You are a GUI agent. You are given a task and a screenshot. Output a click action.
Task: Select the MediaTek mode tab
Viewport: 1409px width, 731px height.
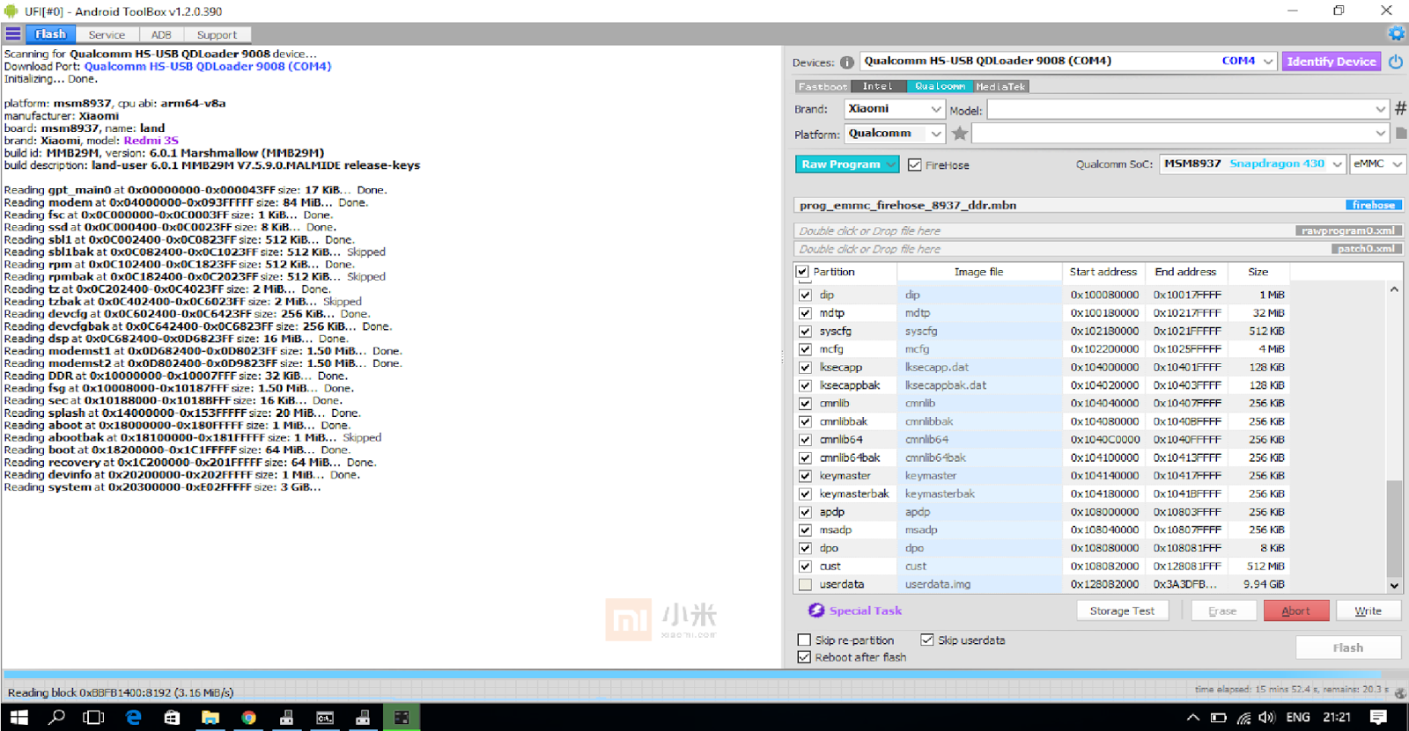pyautogui.click(x=1000, y=86)
